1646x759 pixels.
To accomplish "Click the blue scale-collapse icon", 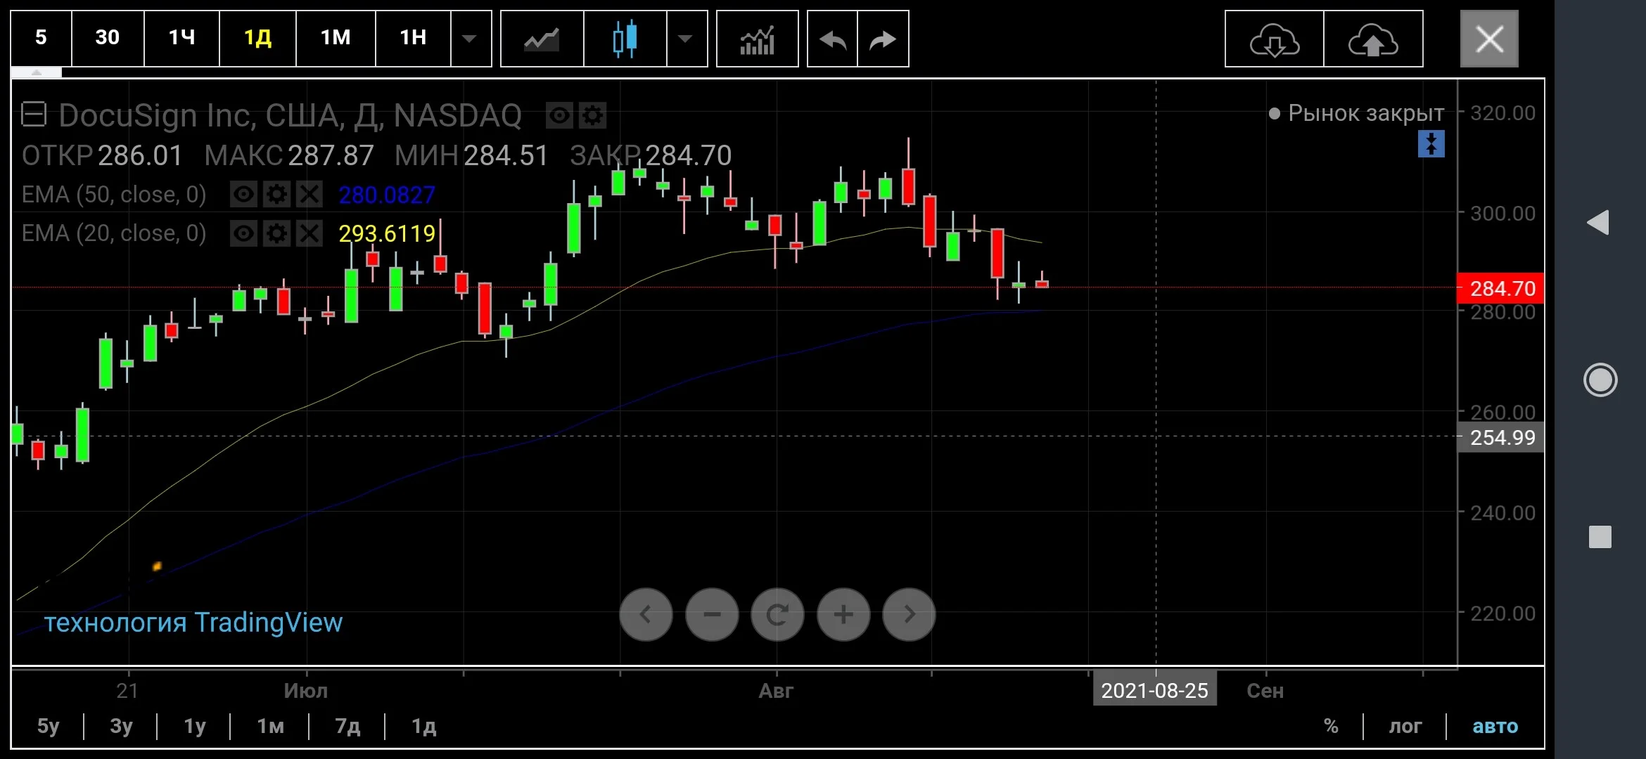I will [x=1431, y=144].
